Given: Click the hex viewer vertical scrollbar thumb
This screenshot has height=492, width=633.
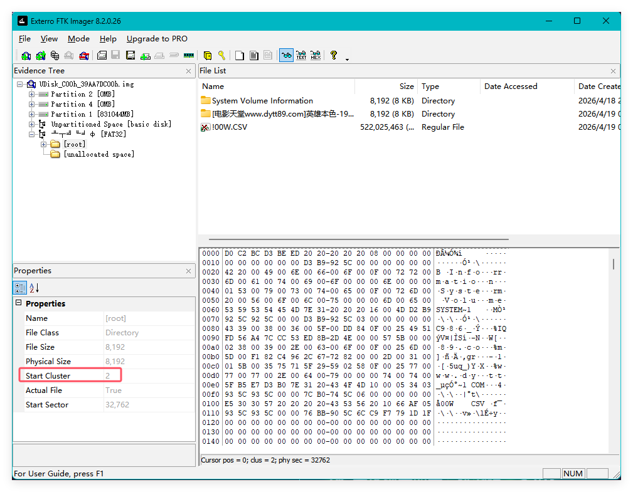Looking at the screenshot, I should [x=613, y=264].
